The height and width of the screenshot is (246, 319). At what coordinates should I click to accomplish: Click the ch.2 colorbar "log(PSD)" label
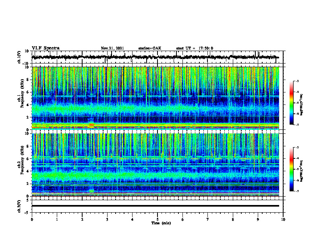tap(301, 171)
